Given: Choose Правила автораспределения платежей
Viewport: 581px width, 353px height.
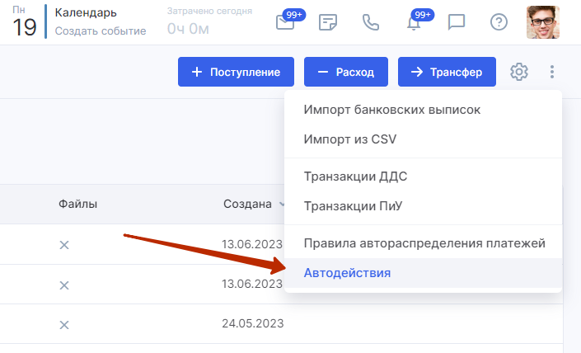Looking at the screenshot, I should tap(424, 243).
